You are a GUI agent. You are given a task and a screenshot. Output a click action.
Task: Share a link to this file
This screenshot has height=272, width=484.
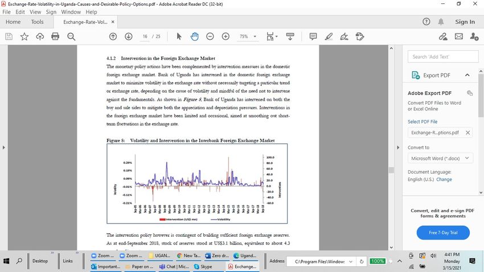[443, 36]
